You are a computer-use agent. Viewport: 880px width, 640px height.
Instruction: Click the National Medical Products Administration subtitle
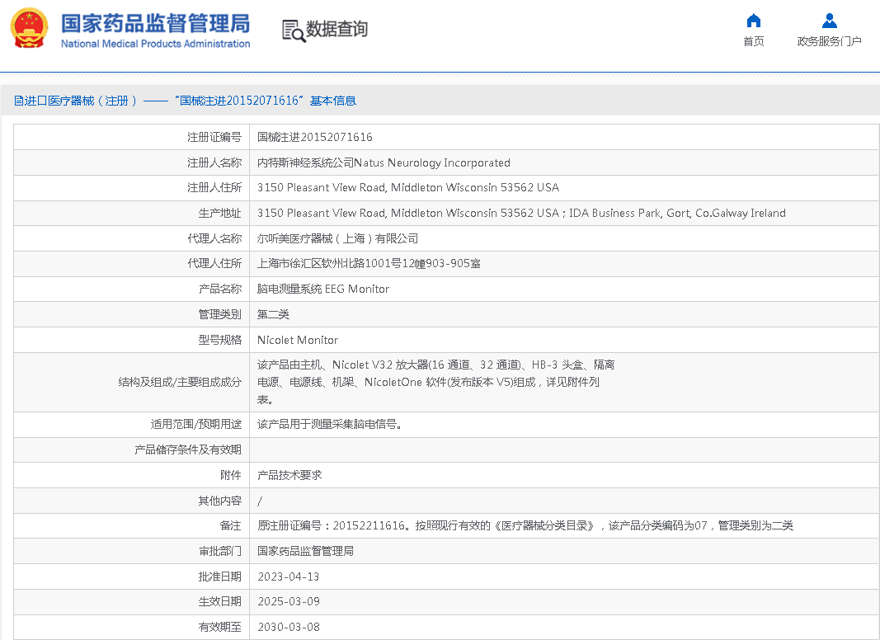coord(155,44)
